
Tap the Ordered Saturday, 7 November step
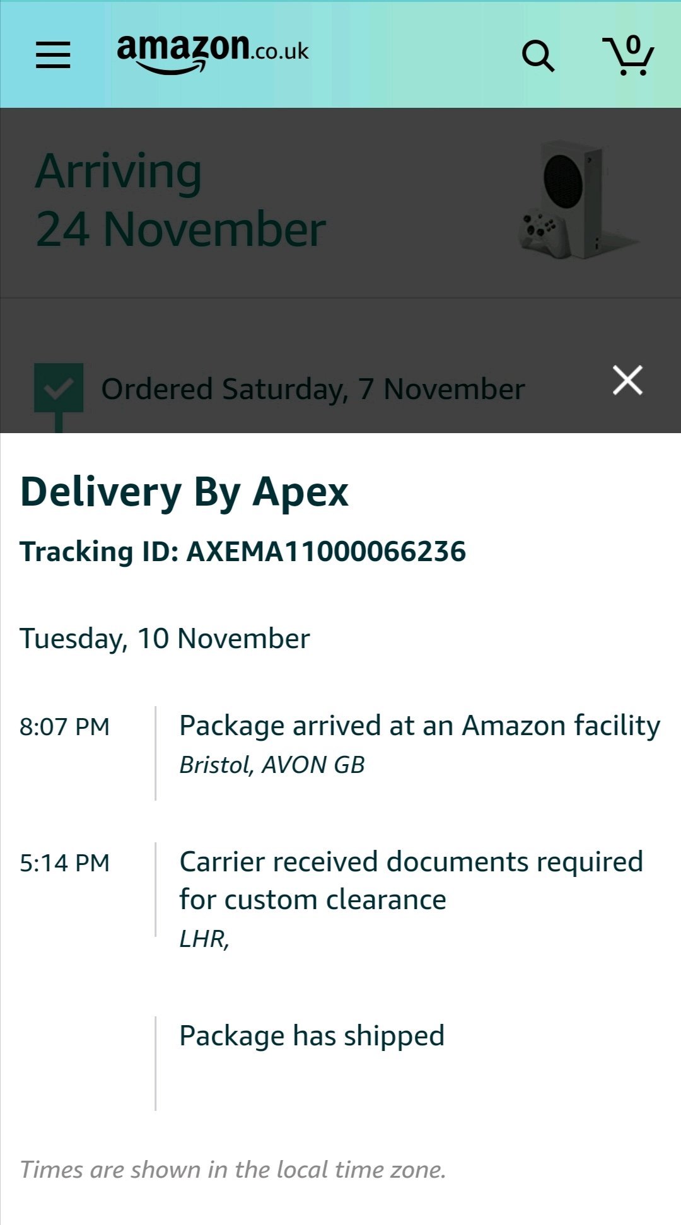click(313, 389)
